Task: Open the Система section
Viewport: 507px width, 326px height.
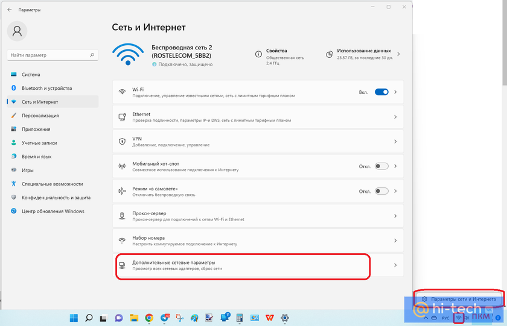Action: click(x=53, y=75)
